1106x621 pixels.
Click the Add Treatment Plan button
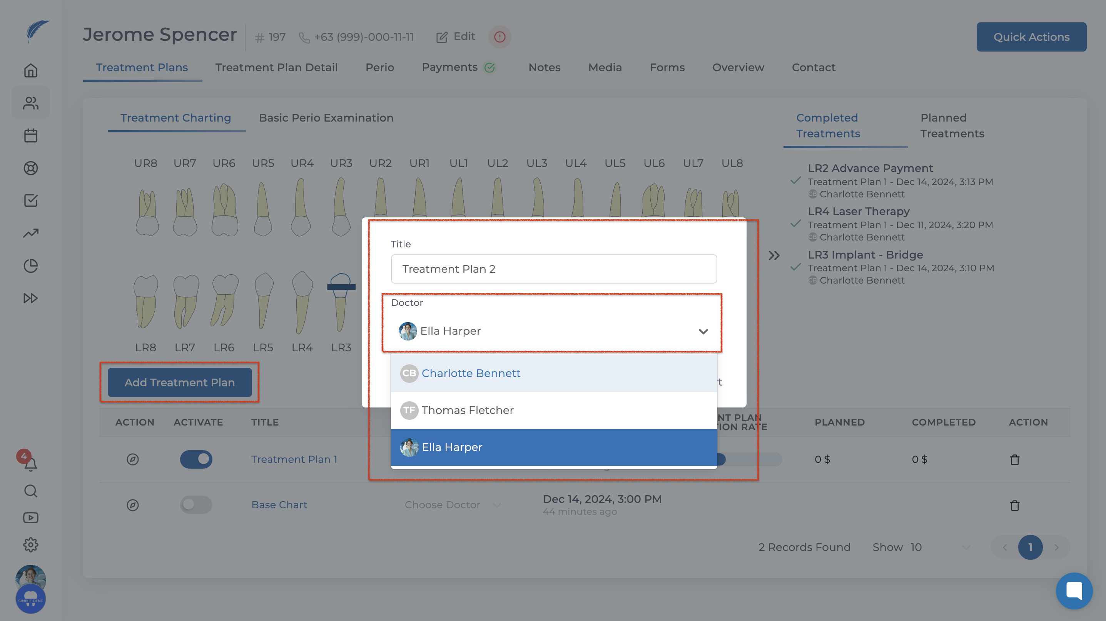point(179,382)
